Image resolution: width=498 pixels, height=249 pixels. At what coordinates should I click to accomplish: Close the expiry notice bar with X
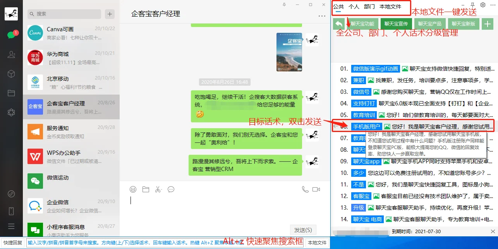(493, 232)
